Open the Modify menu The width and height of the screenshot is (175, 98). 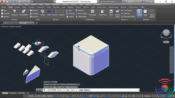[65, 4]
